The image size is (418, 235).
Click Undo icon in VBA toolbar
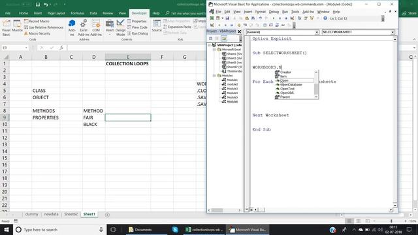[x=261, y=18]
